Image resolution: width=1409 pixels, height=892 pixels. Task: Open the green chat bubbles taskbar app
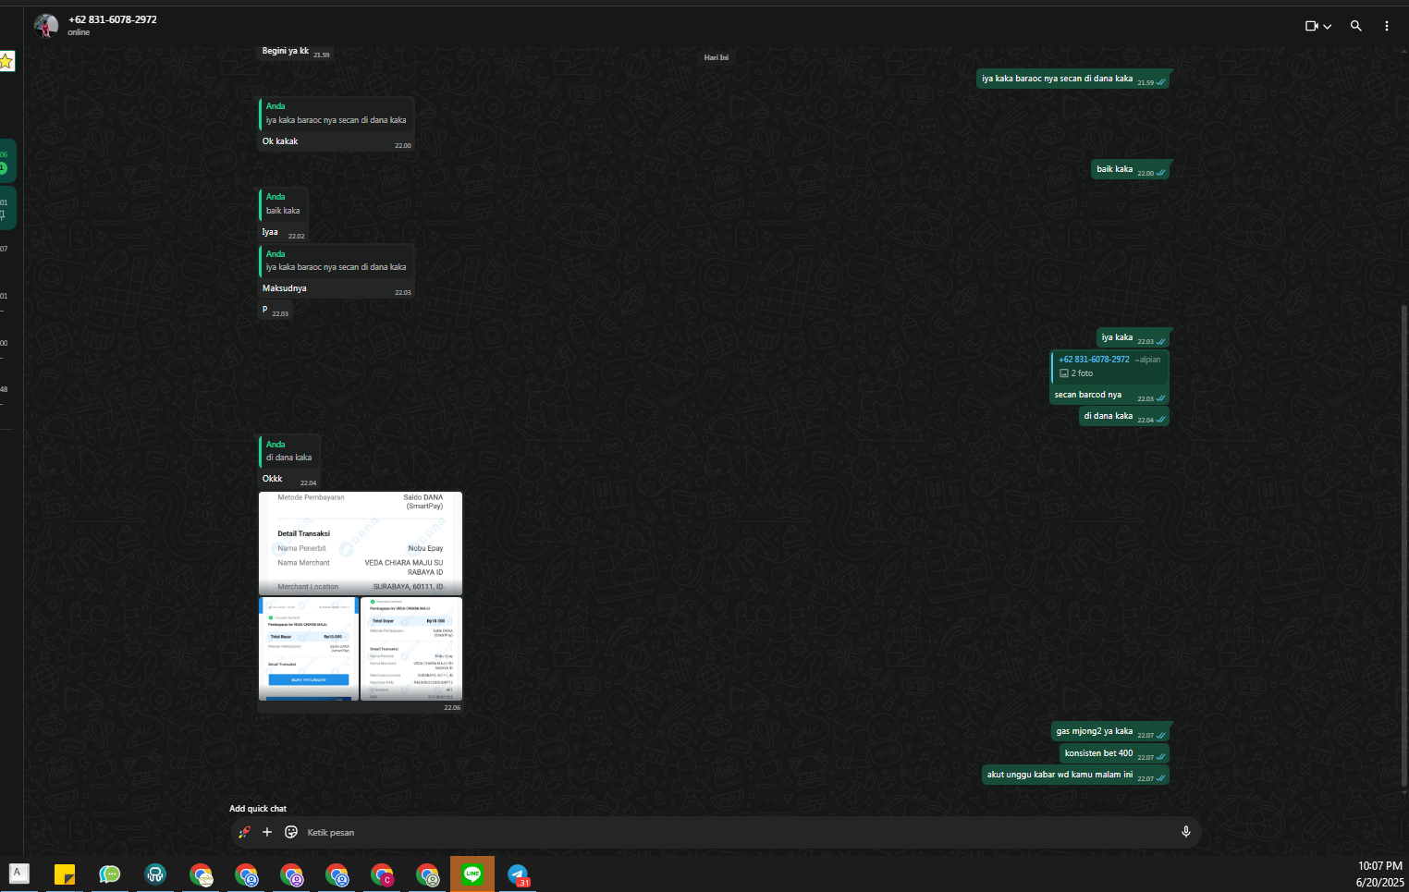pyautogui.click(x=110, y=874)
